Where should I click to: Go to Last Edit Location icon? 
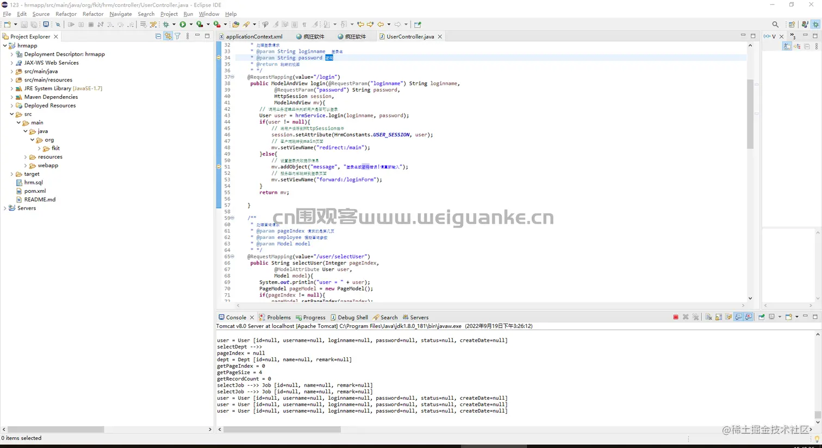click(360, 24)
